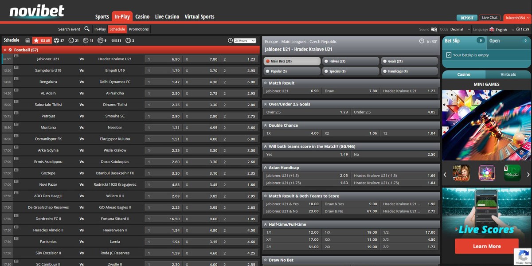
Task: Show next mini games arrow
Action: tap(528, 175)
